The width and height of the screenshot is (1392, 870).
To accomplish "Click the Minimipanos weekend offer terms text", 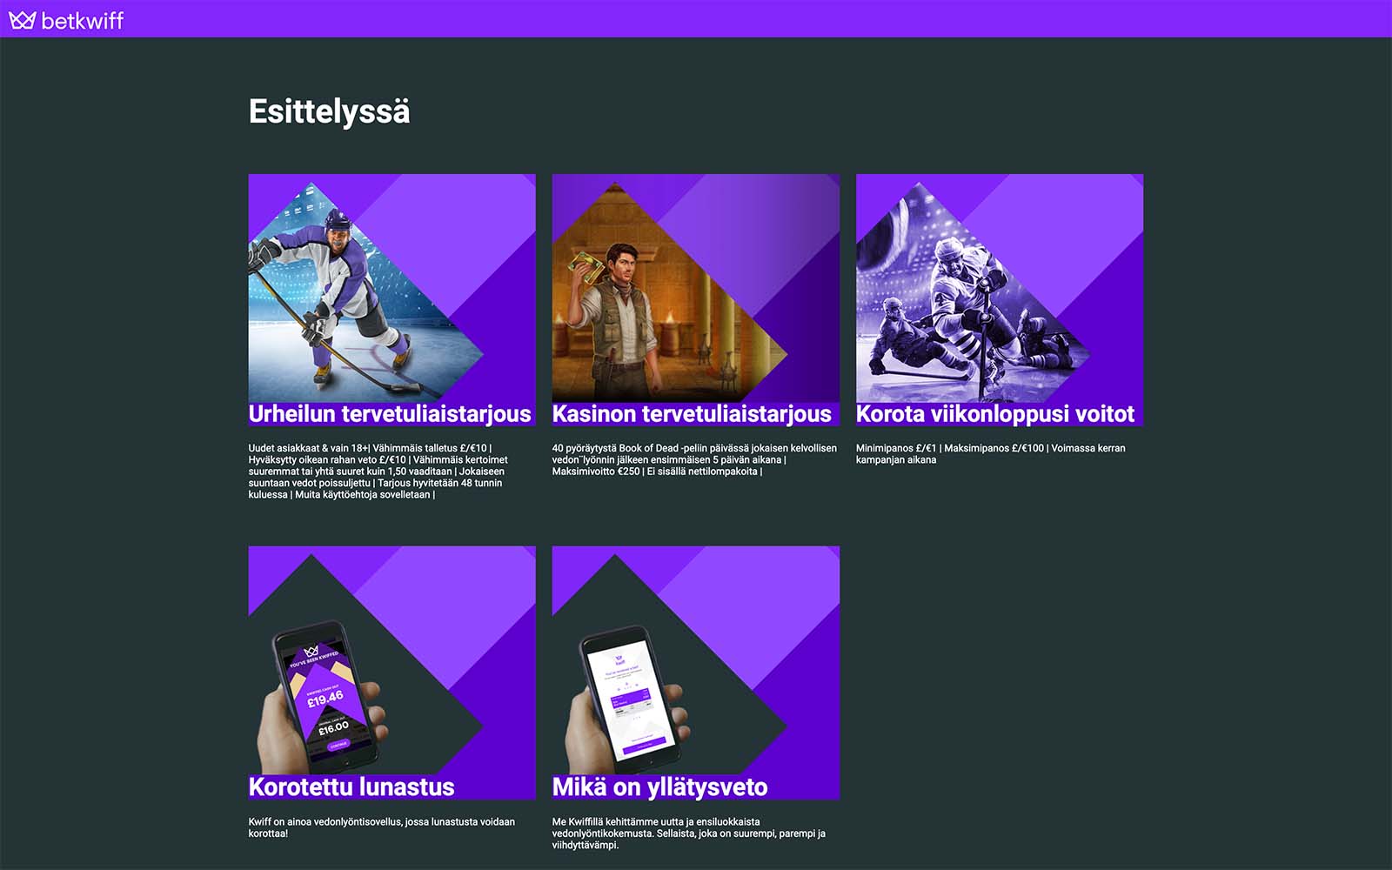I will point(990,454).
